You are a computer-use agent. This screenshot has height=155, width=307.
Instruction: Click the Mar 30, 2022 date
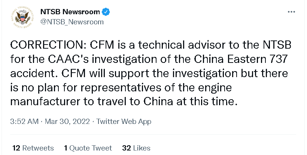pos(67,122)
